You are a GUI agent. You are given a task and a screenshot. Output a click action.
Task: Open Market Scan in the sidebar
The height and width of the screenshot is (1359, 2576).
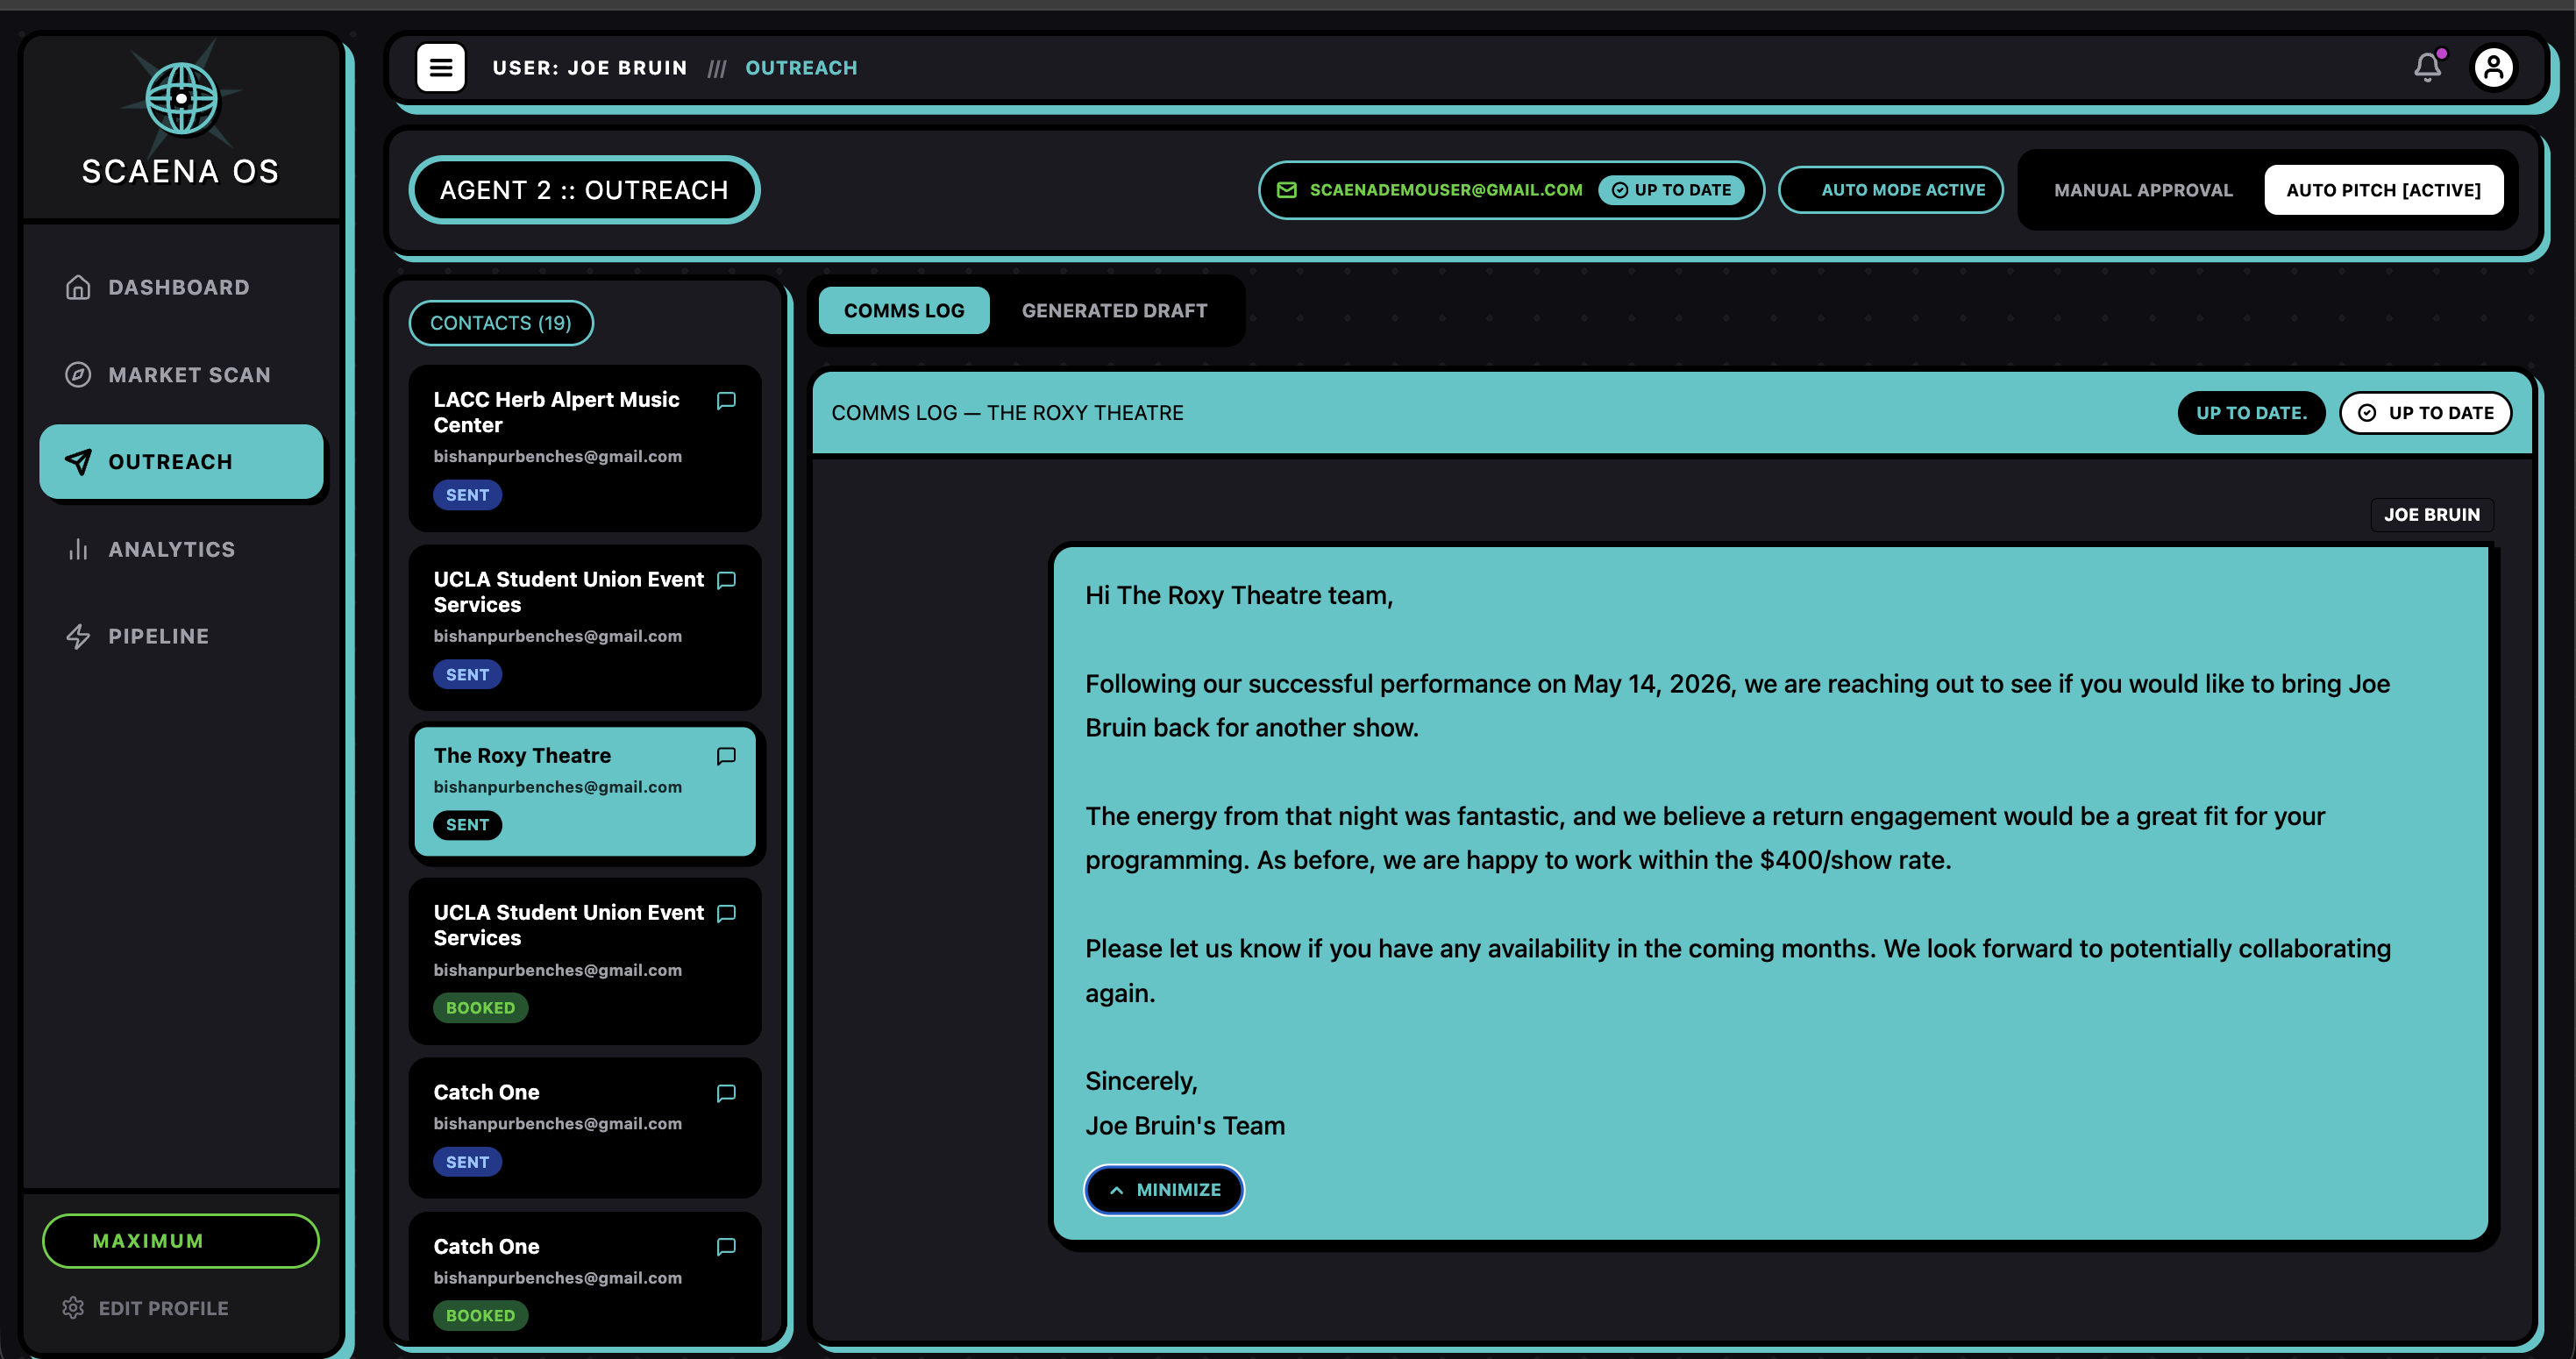189,375
